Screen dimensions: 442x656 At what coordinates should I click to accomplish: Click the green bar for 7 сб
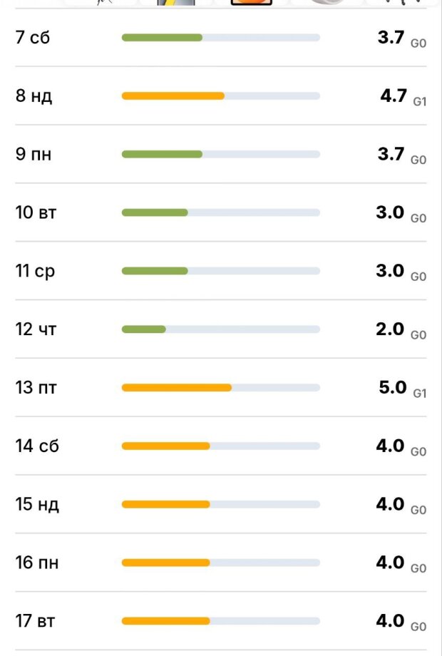coord(162,38)
